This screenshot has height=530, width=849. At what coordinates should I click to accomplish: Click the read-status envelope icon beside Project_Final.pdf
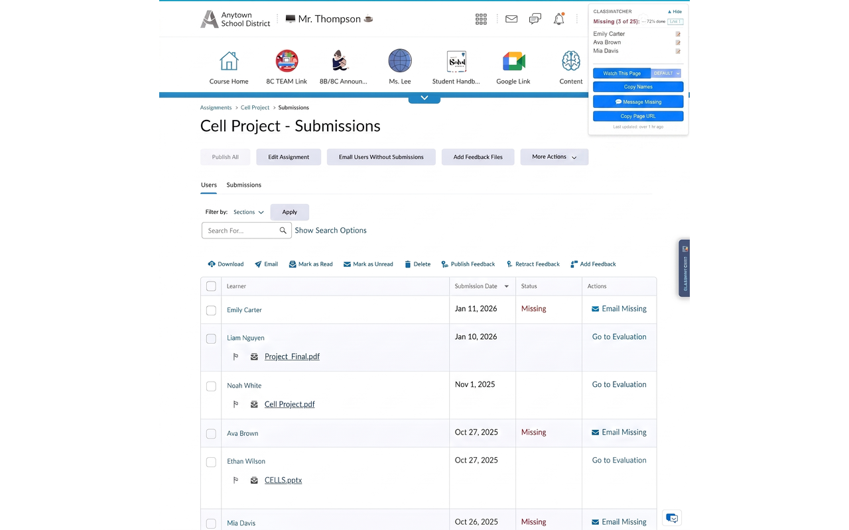pos(254,356)
